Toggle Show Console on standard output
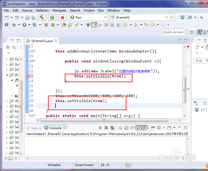Image resolution: width=208 pixels, height=171 pixels. [x=139, y=128]
